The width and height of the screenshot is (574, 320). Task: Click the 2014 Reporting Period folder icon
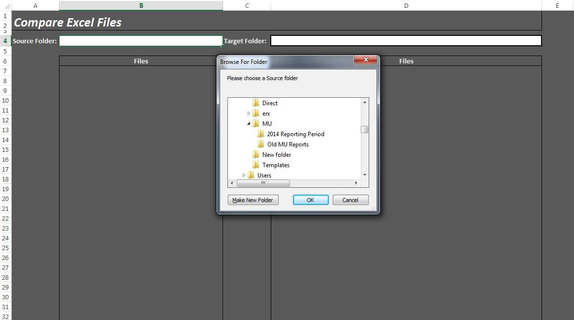[x=260, y=134]
